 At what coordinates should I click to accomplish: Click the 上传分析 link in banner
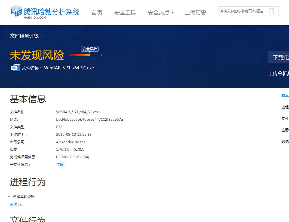tap(278, 73)
